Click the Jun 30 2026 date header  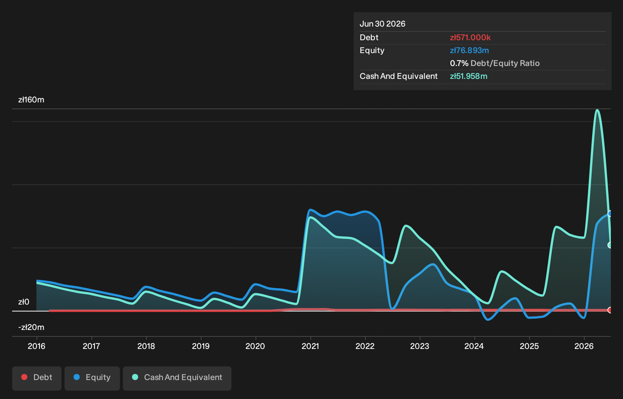(382, 24)
